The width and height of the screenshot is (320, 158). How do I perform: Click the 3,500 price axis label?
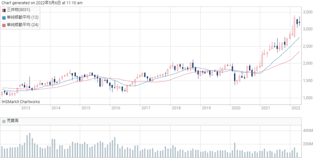pos(308,12)
